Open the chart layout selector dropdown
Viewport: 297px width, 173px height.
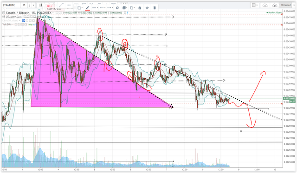[x=255, y=5]
